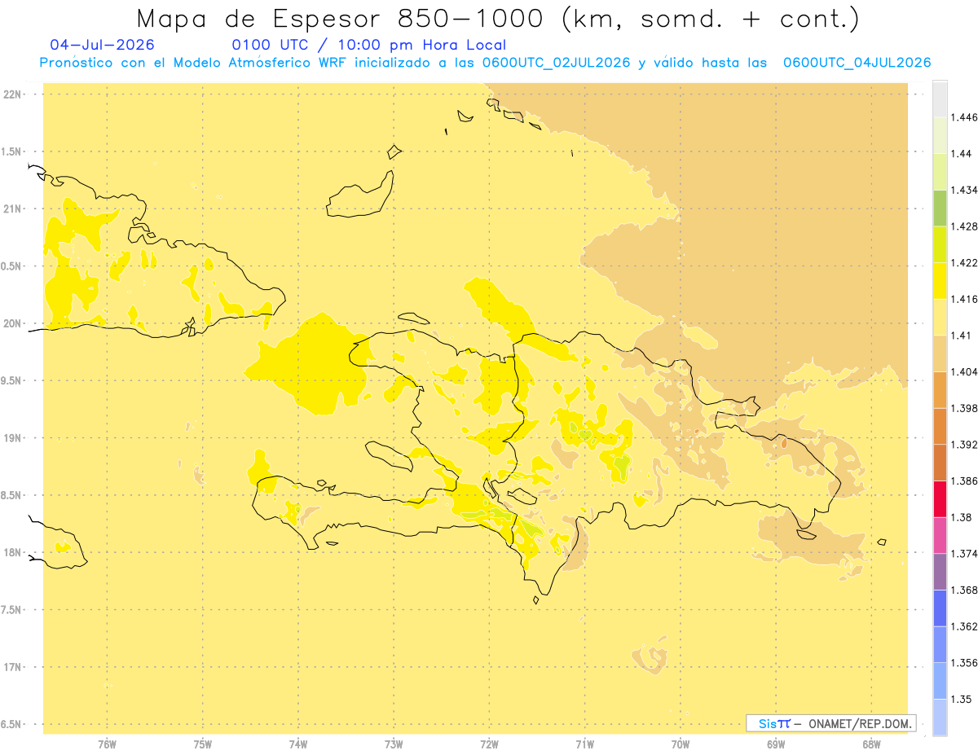Select the green swatch between 1.428 and 1.434
The height and width of the screenshot is (755, 978).
click(x=940, y=208)
